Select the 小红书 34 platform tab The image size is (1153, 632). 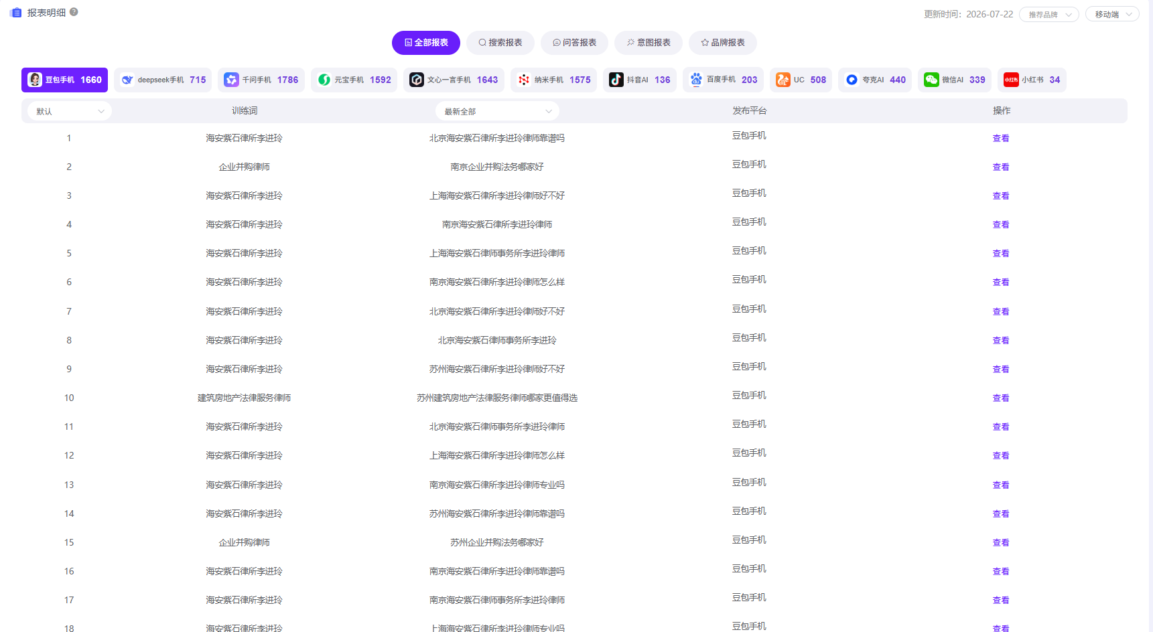pyautogui.click(x=1032, y=80)
